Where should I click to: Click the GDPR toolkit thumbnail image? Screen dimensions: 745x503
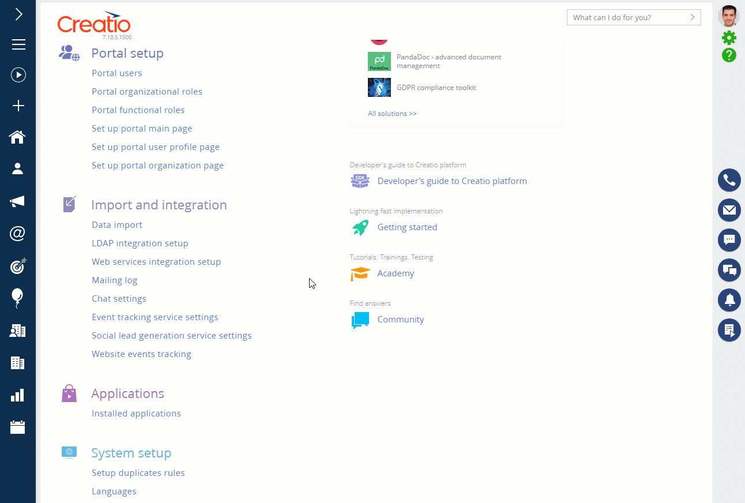(379, 88)
